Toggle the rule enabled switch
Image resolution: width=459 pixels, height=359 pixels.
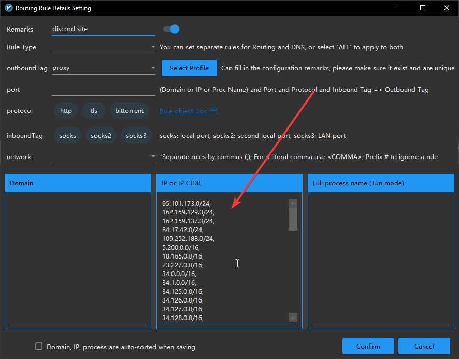[x=171, y=29]
